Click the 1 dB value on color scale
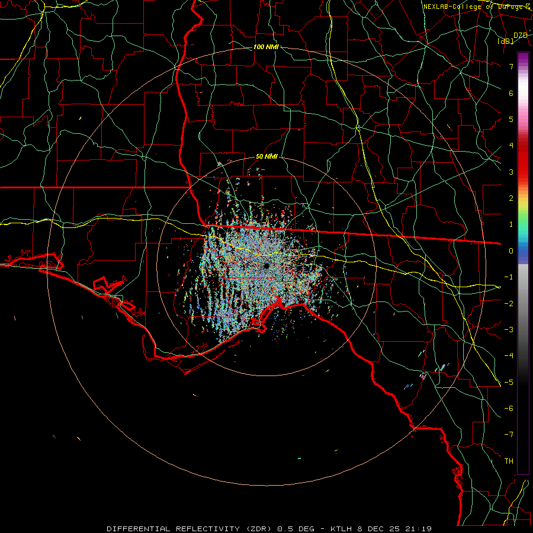The width and height of the screenshot is (533, 533). [x=511, y=224]
